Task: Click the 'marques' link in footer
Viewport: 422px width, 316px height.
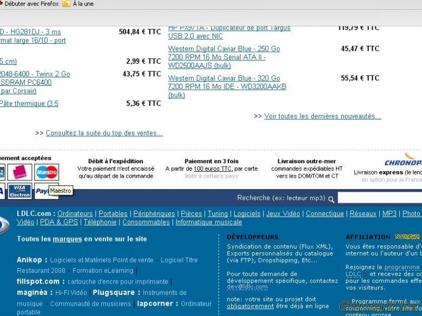Action: 67,239
